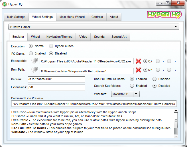The height and width of the screenshot is (147, 187).
Task: Choose M:\ absolute path for Rom Path
Action: [x=145, y=70]
